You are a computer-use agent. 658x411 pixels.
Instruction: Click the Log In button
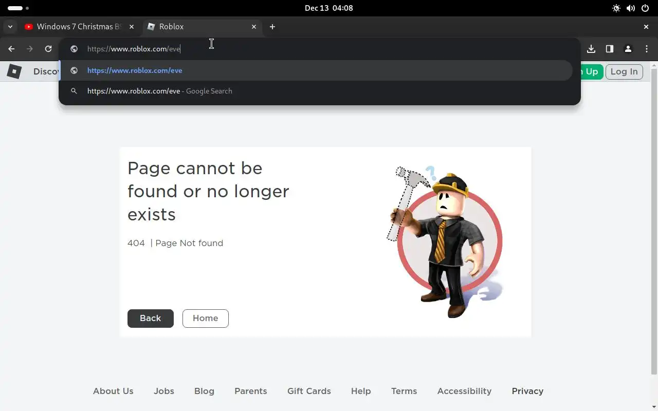(624, 71)
